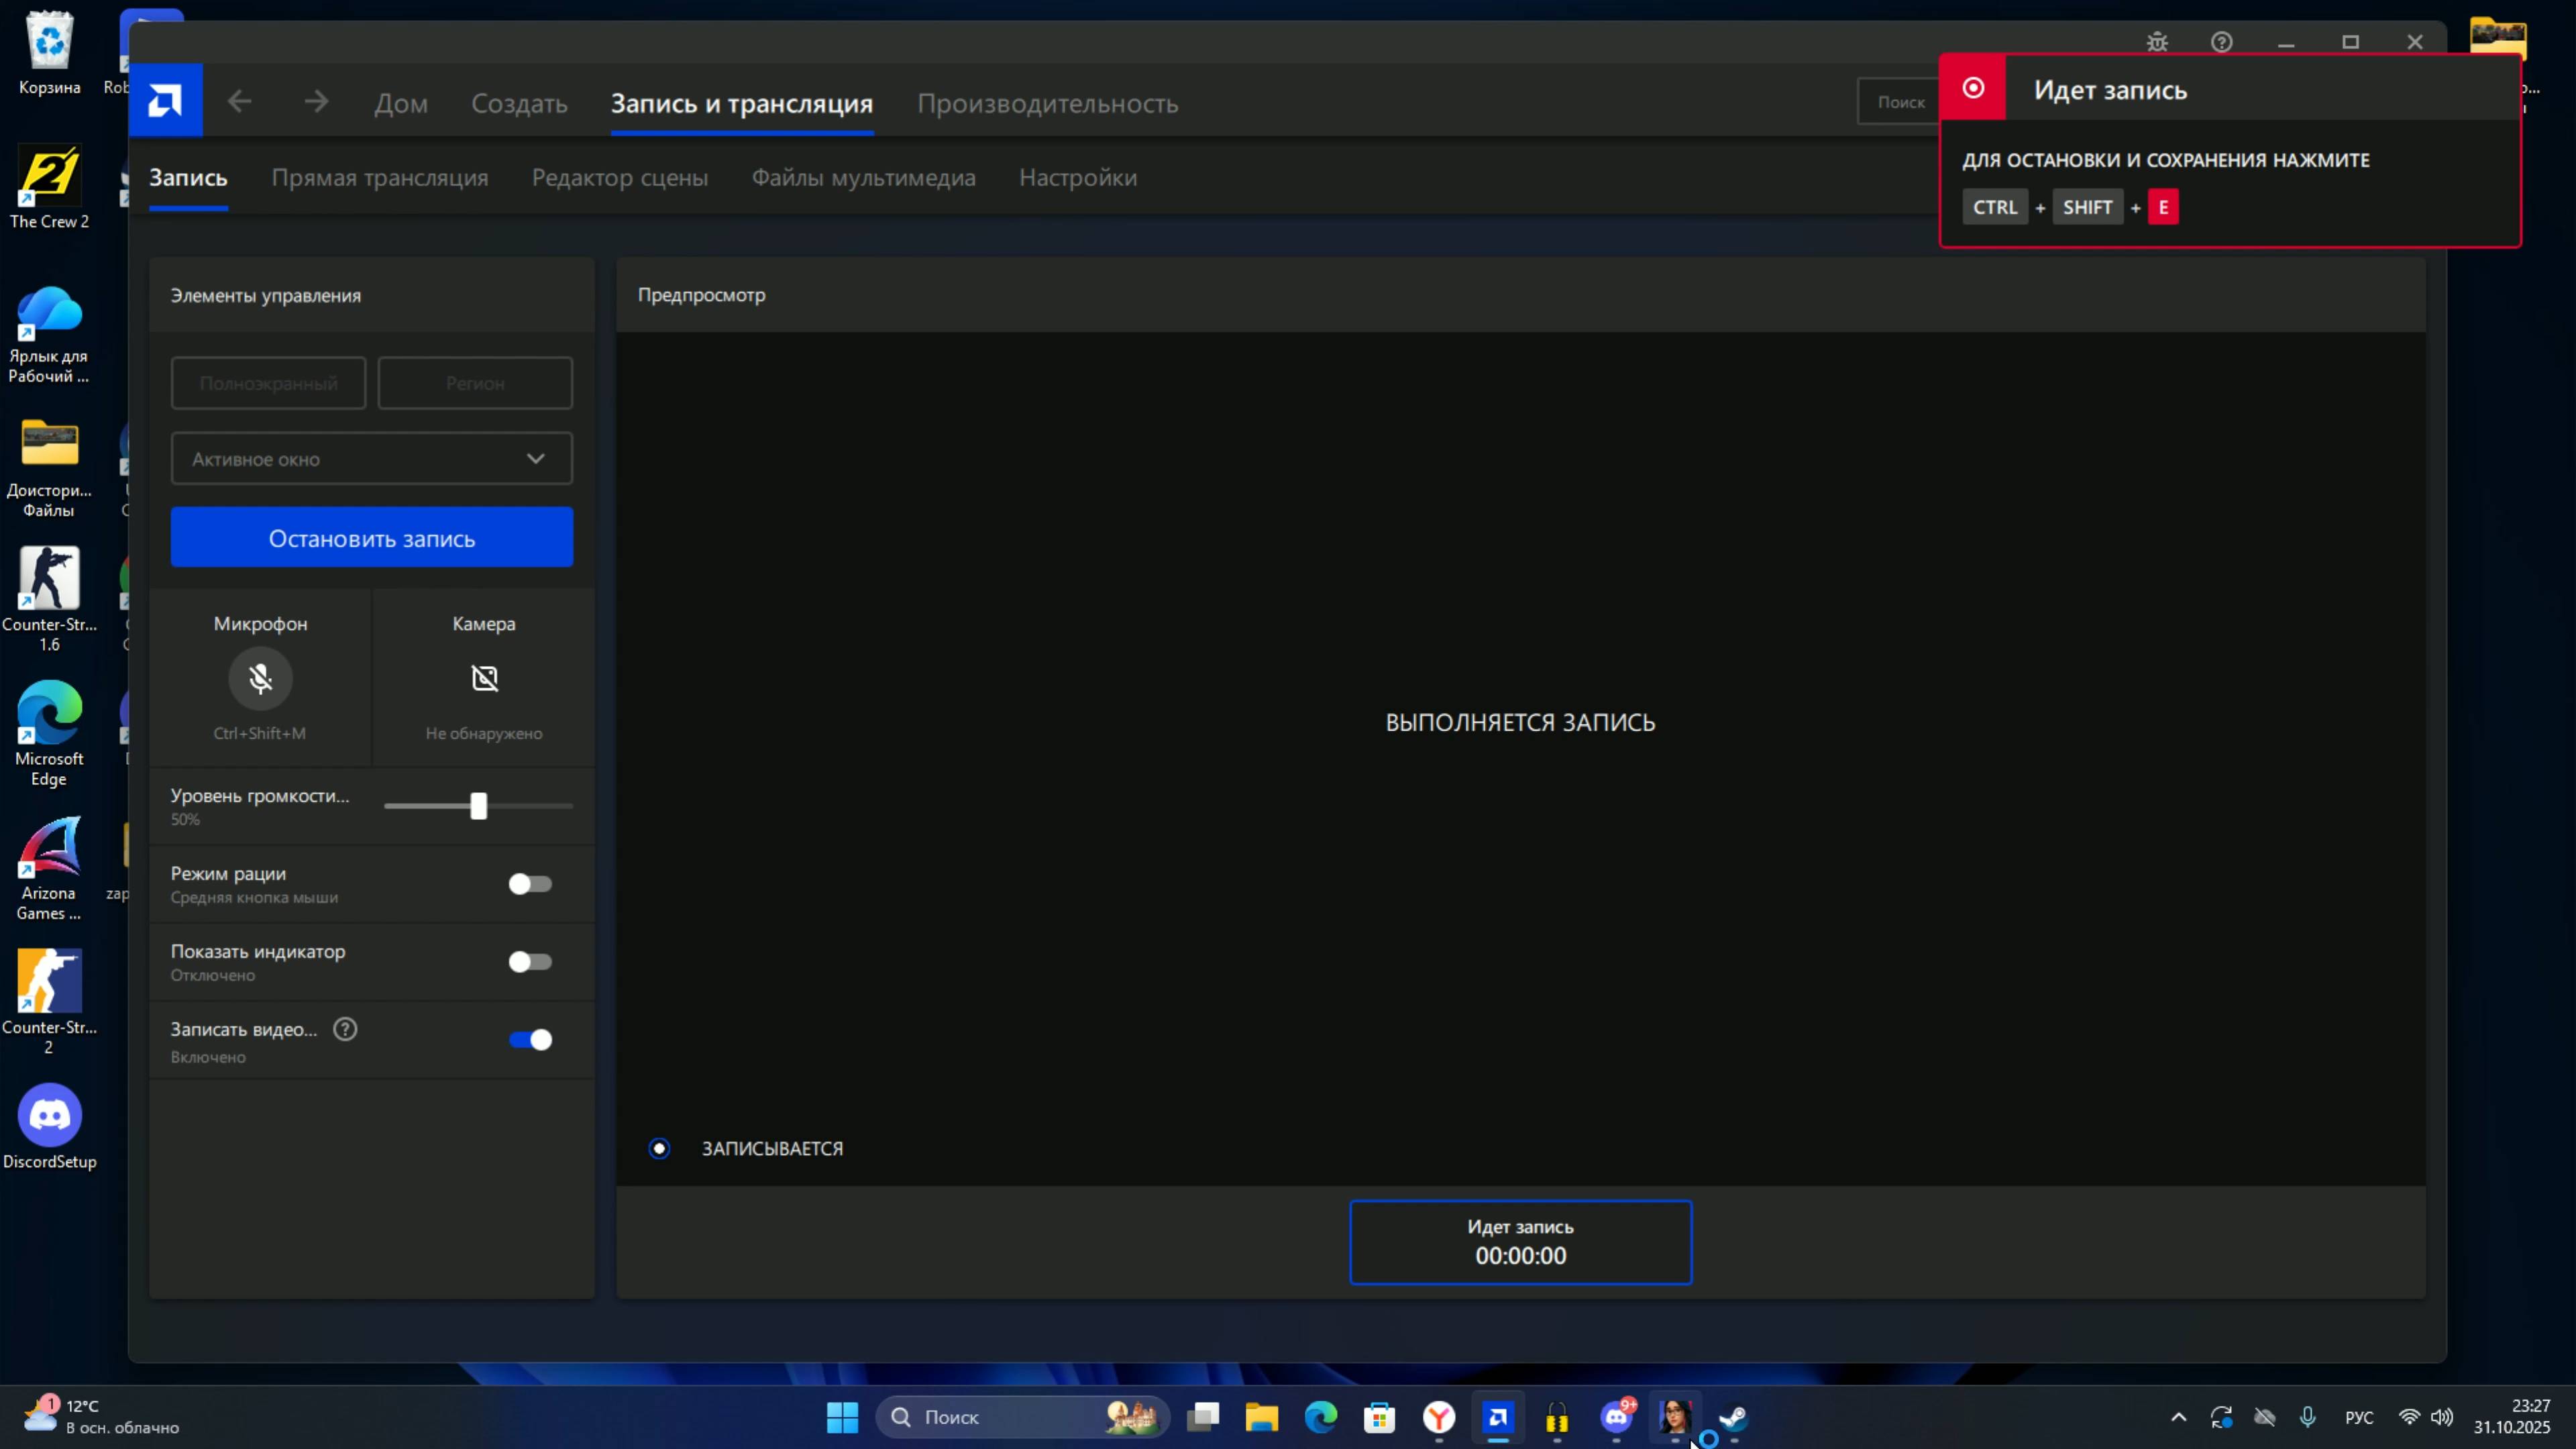
Task: Enable Режим рации toggle
Action: (x=530, y=884)
